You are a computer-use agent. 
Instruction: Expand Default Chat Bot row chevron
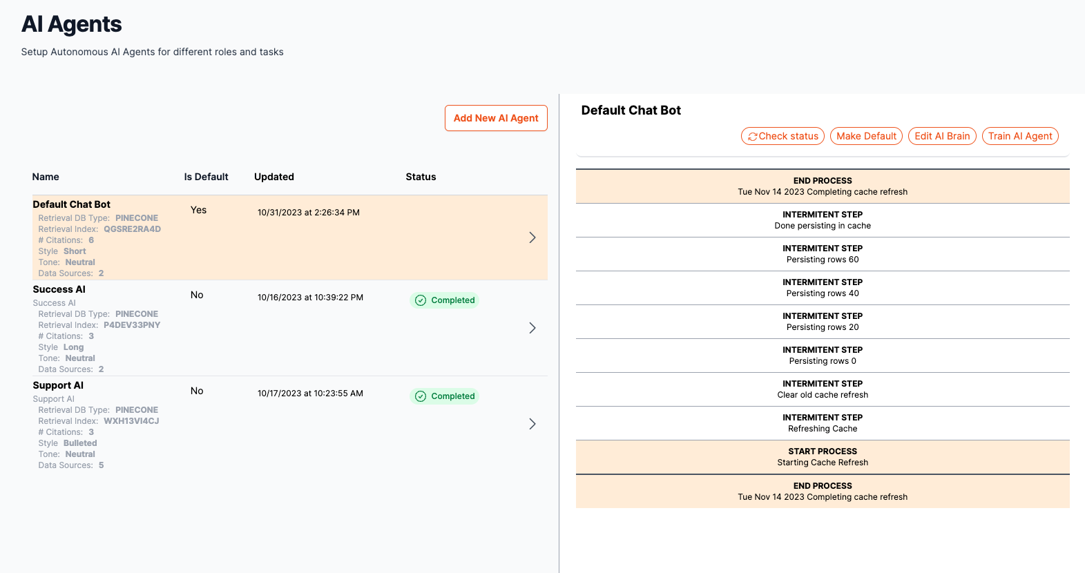pos(532,237)
